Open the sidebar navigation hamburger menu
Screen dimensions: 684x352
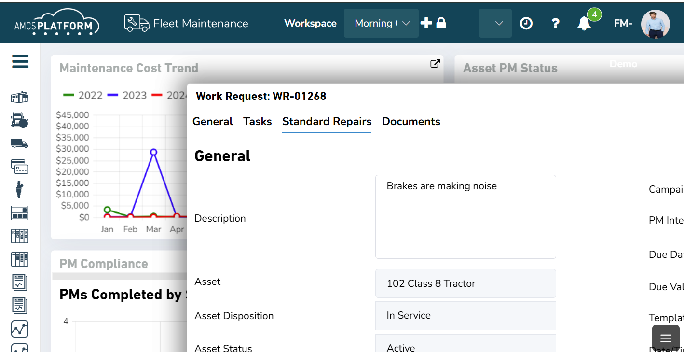20,62
